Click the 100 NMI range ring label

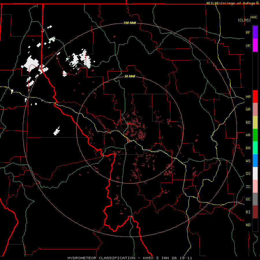click(130, 23)
